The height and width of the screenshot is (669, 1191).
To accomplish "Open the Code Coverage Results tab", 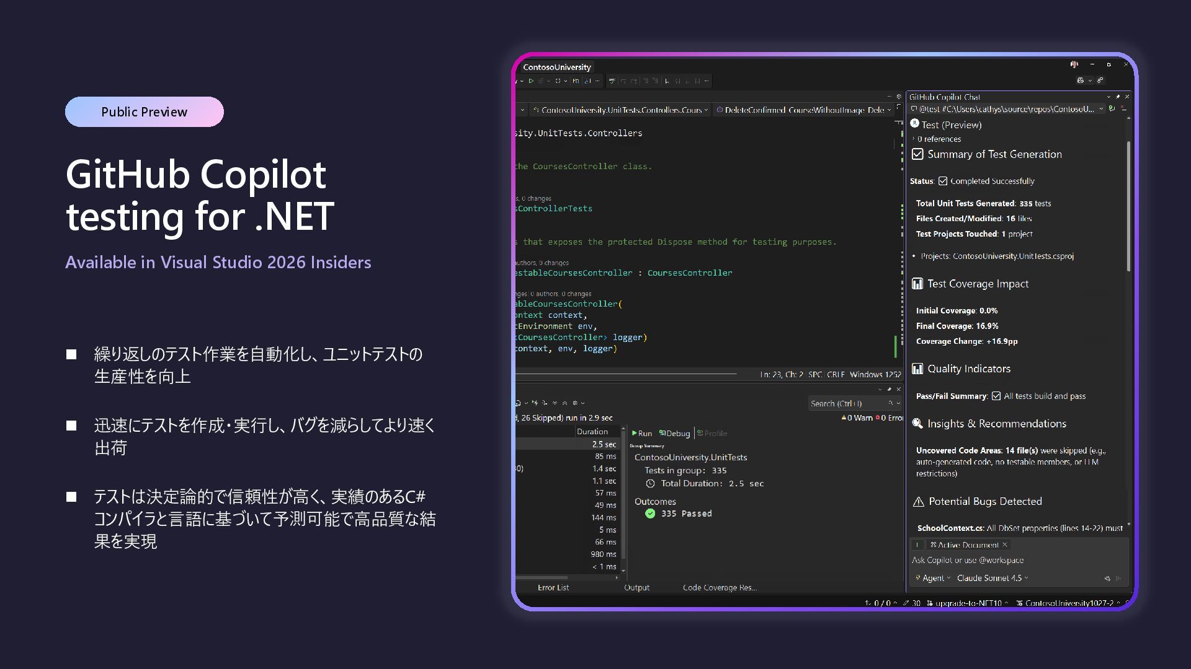I will pyautogui.click(x=720, y=588).
